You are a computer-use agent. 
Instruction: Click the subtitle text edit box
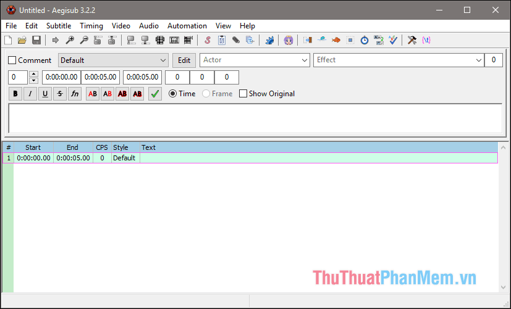[255, 118]
